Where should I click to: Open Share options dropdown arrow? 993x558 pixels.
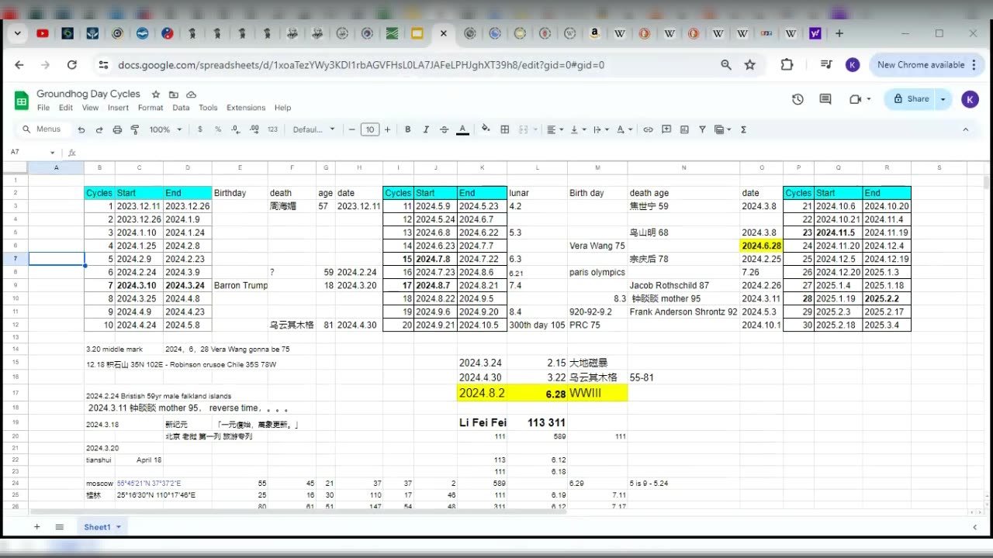pyautogui.click(x=943, y=99)
